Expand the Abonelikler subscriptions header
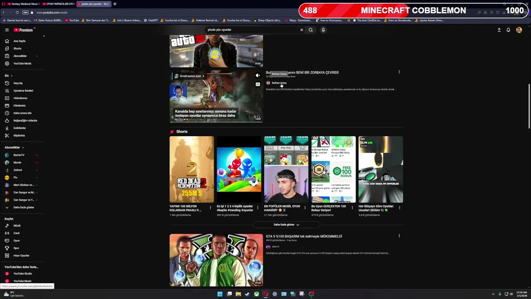This screenshot has width=531, height=299. point(14,147)
